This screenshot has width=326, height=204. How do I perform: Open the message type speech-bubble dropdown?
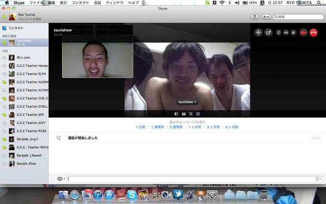pyautogui.click(x=61, y=179)
